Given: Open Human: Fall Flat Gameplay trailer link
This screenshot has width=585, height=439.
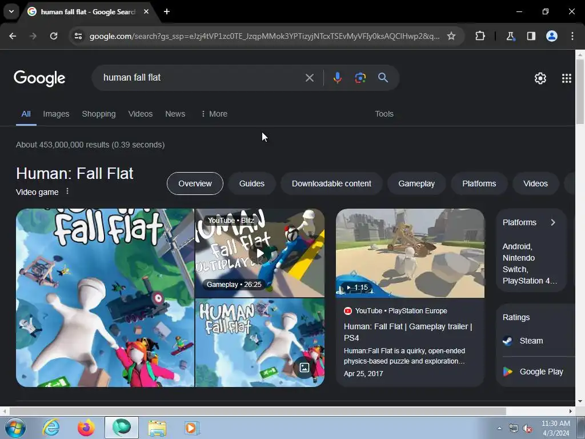Looking at the screenshot, I should coord(408,332).
